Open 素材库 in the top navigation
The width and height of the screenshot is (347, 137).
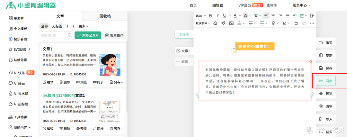click(272, 5)
